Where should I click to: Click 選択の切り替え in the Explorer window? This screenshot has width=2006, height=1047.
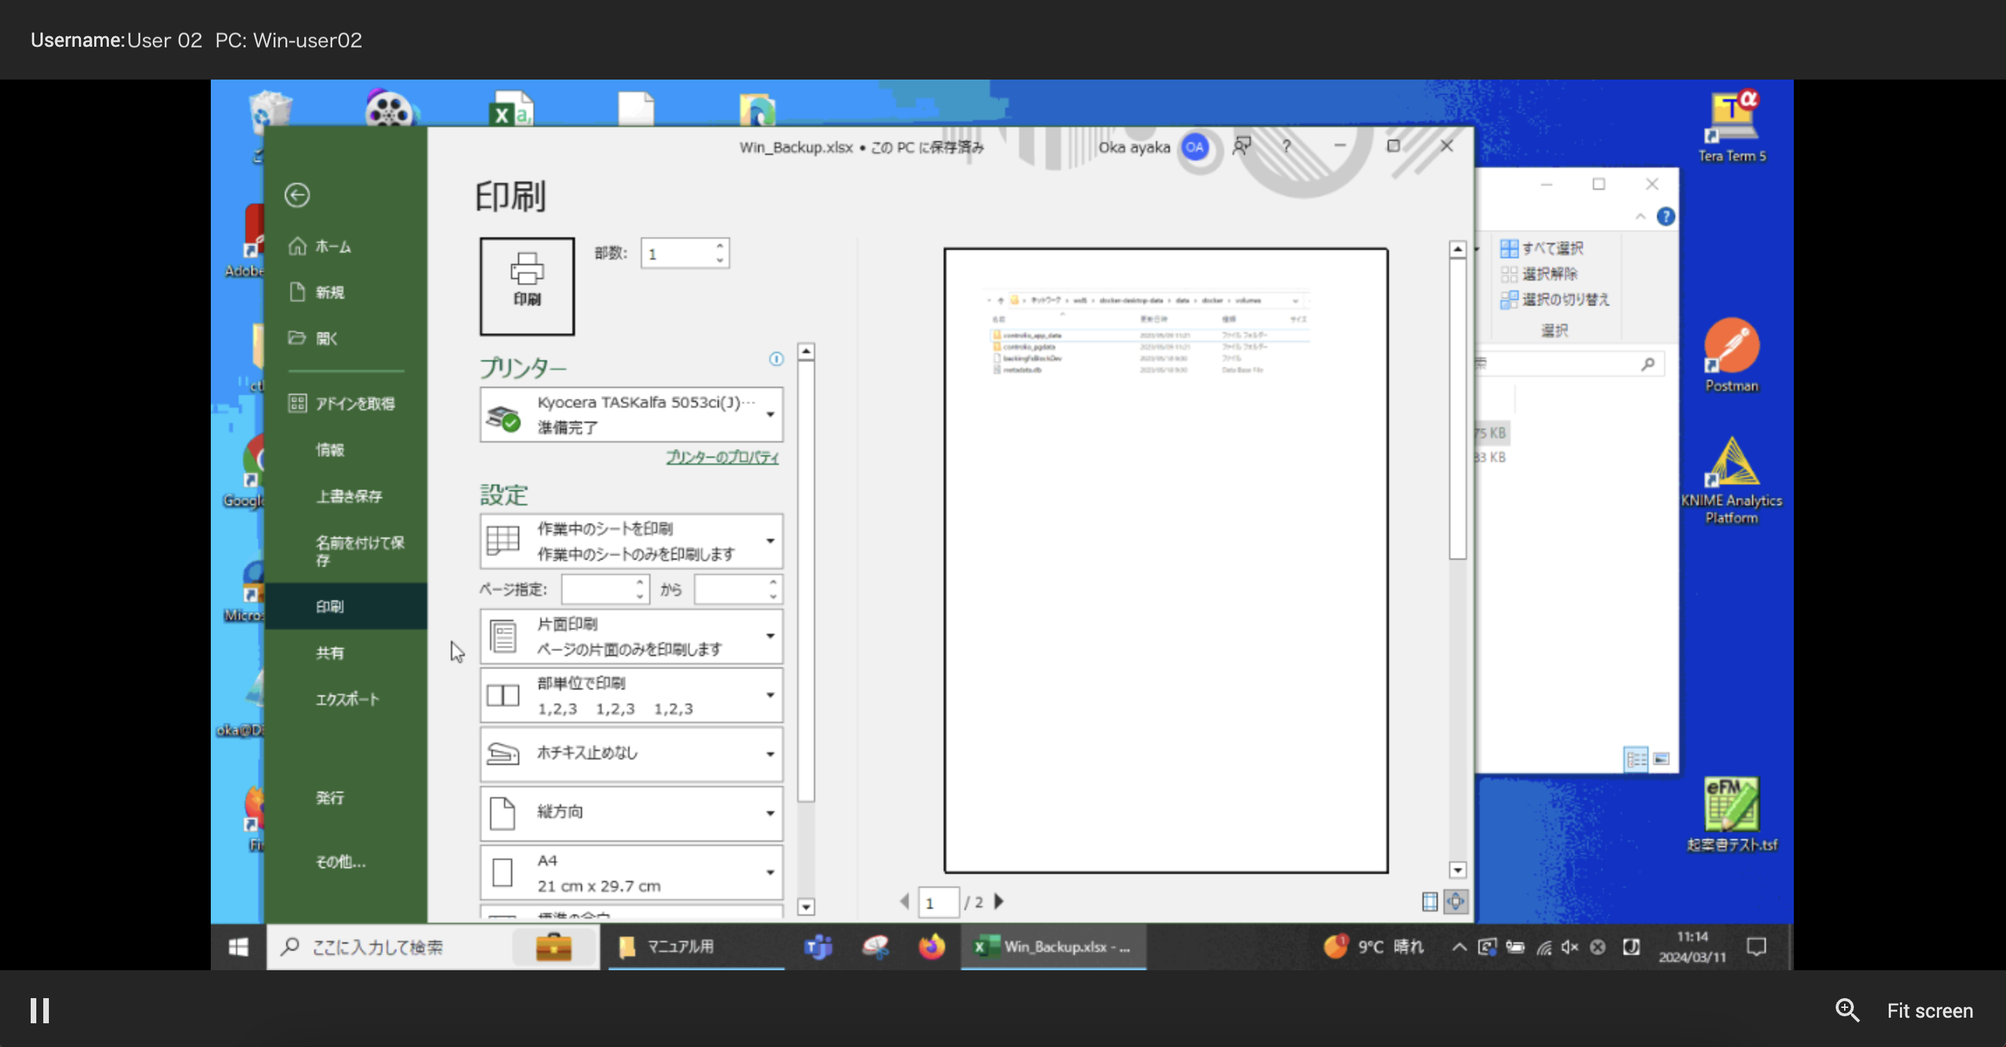1555,299
